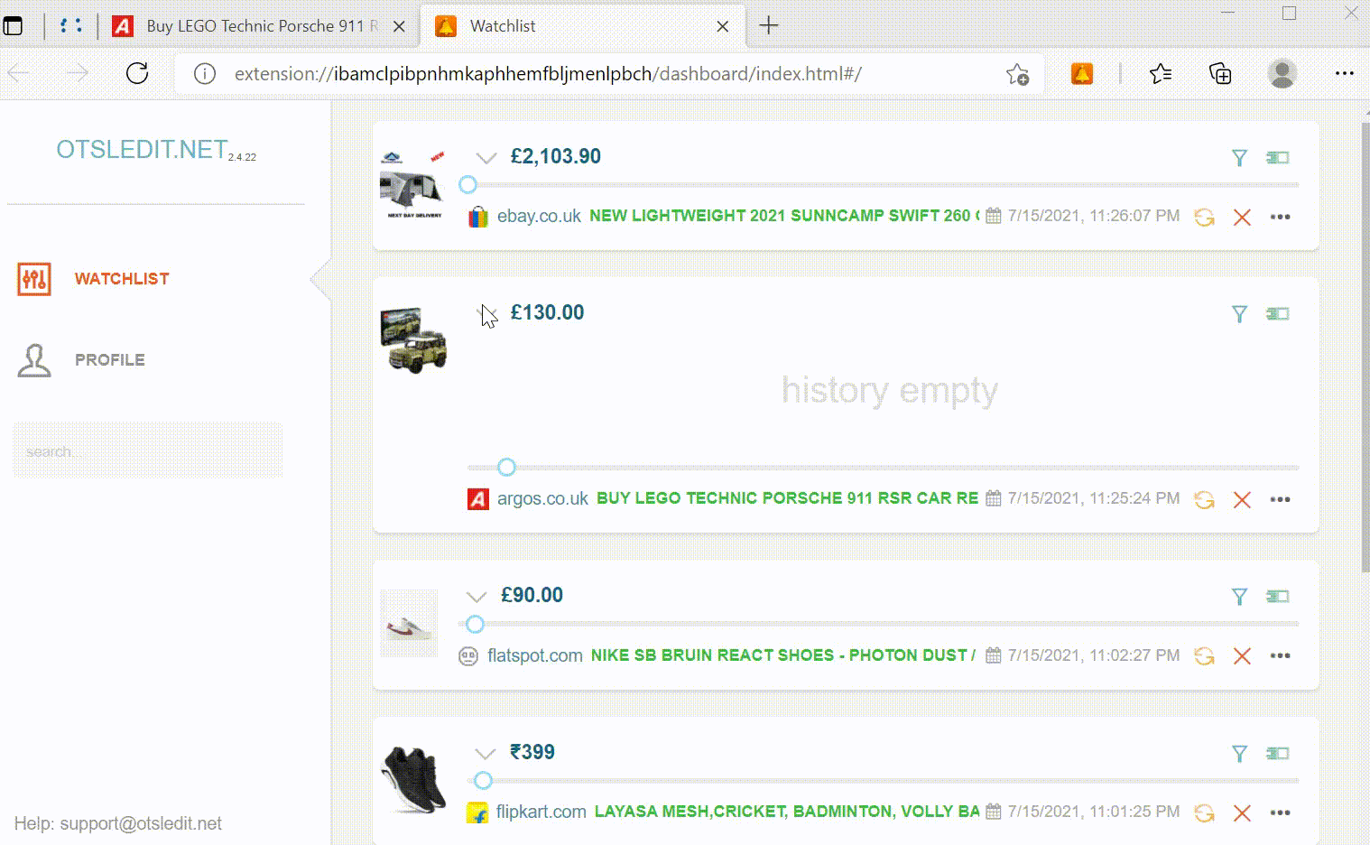1370x845 pixels.
Task: Click the LEGO set product thumbnail
Action: (414, 340)
